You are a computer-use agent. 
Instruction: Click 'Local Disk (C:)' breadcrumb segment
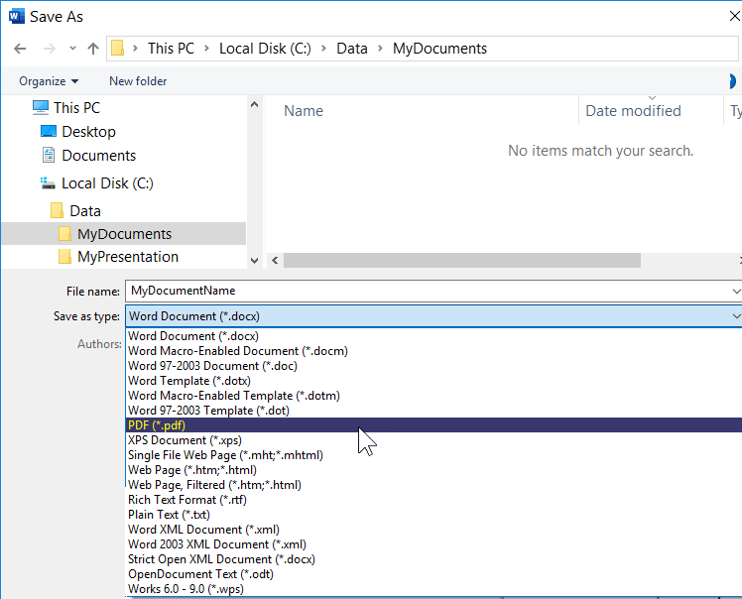pyautogui.click(x=265, y=49)
